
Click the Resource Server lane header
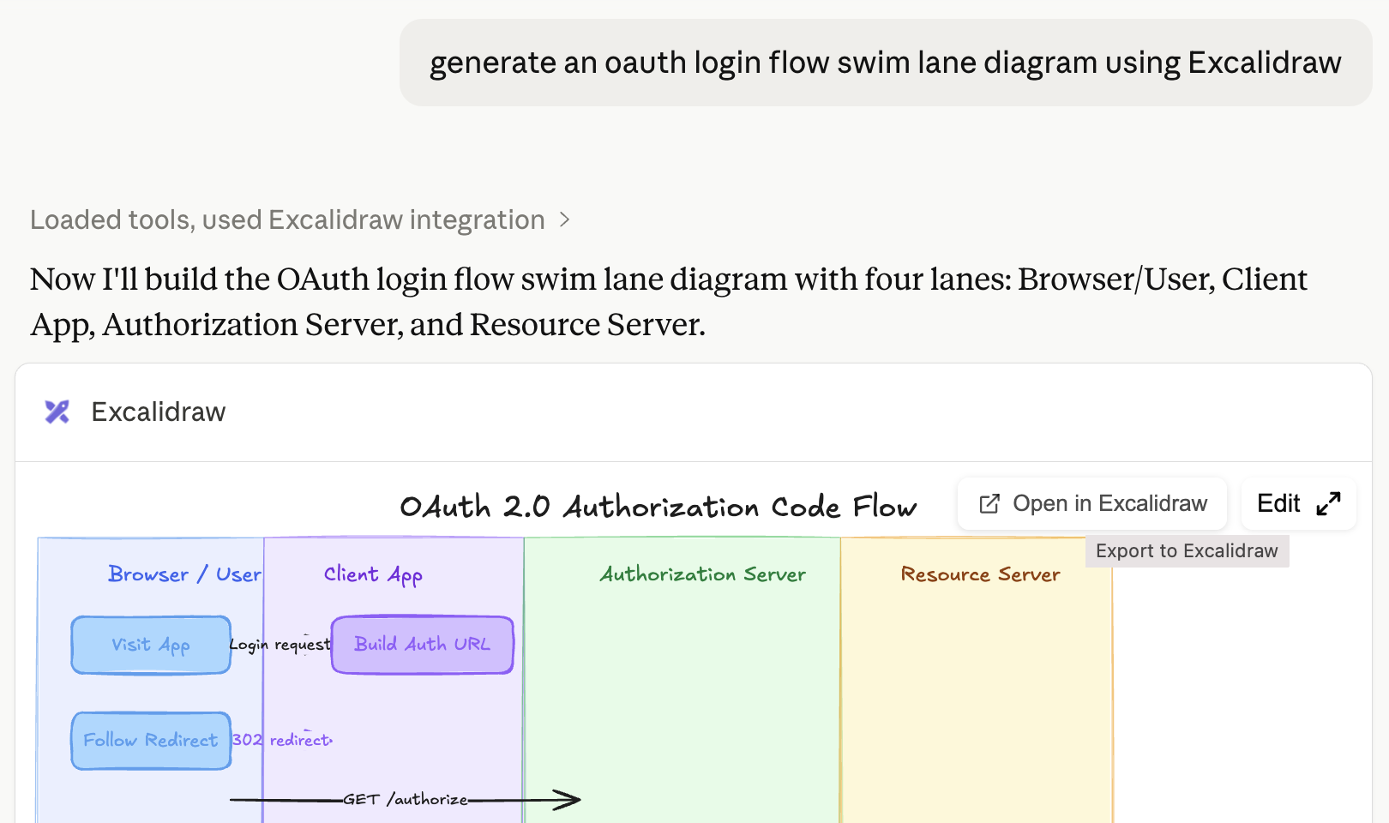point(978,574)
